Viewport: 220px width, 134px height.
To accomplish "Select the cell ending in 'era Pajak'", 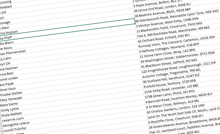I will 7,84.
